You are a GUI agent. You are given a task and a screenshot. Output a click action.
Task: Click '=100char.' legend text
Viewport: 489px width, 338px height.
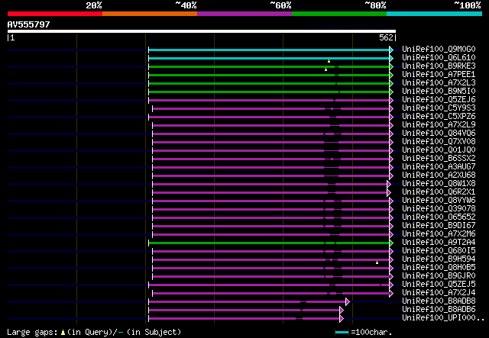(371, 333)
